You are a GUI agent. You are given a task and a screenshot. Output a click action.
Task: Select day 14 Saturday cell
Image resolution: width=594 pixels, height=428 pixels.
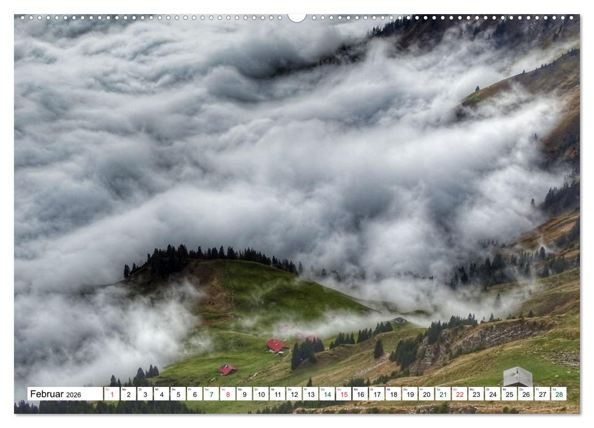pyautogui.click(x=327, y=394)
